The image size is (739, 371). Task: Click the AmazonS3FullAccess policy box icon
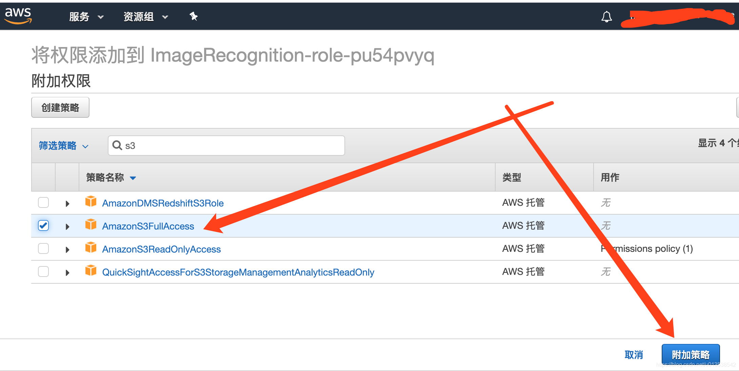tap(91, 224)
